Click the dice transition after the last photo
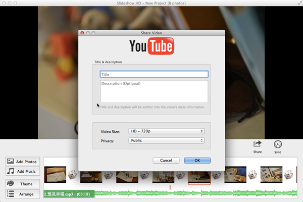This screenshot has height=202, width=303. pos(288,175)
